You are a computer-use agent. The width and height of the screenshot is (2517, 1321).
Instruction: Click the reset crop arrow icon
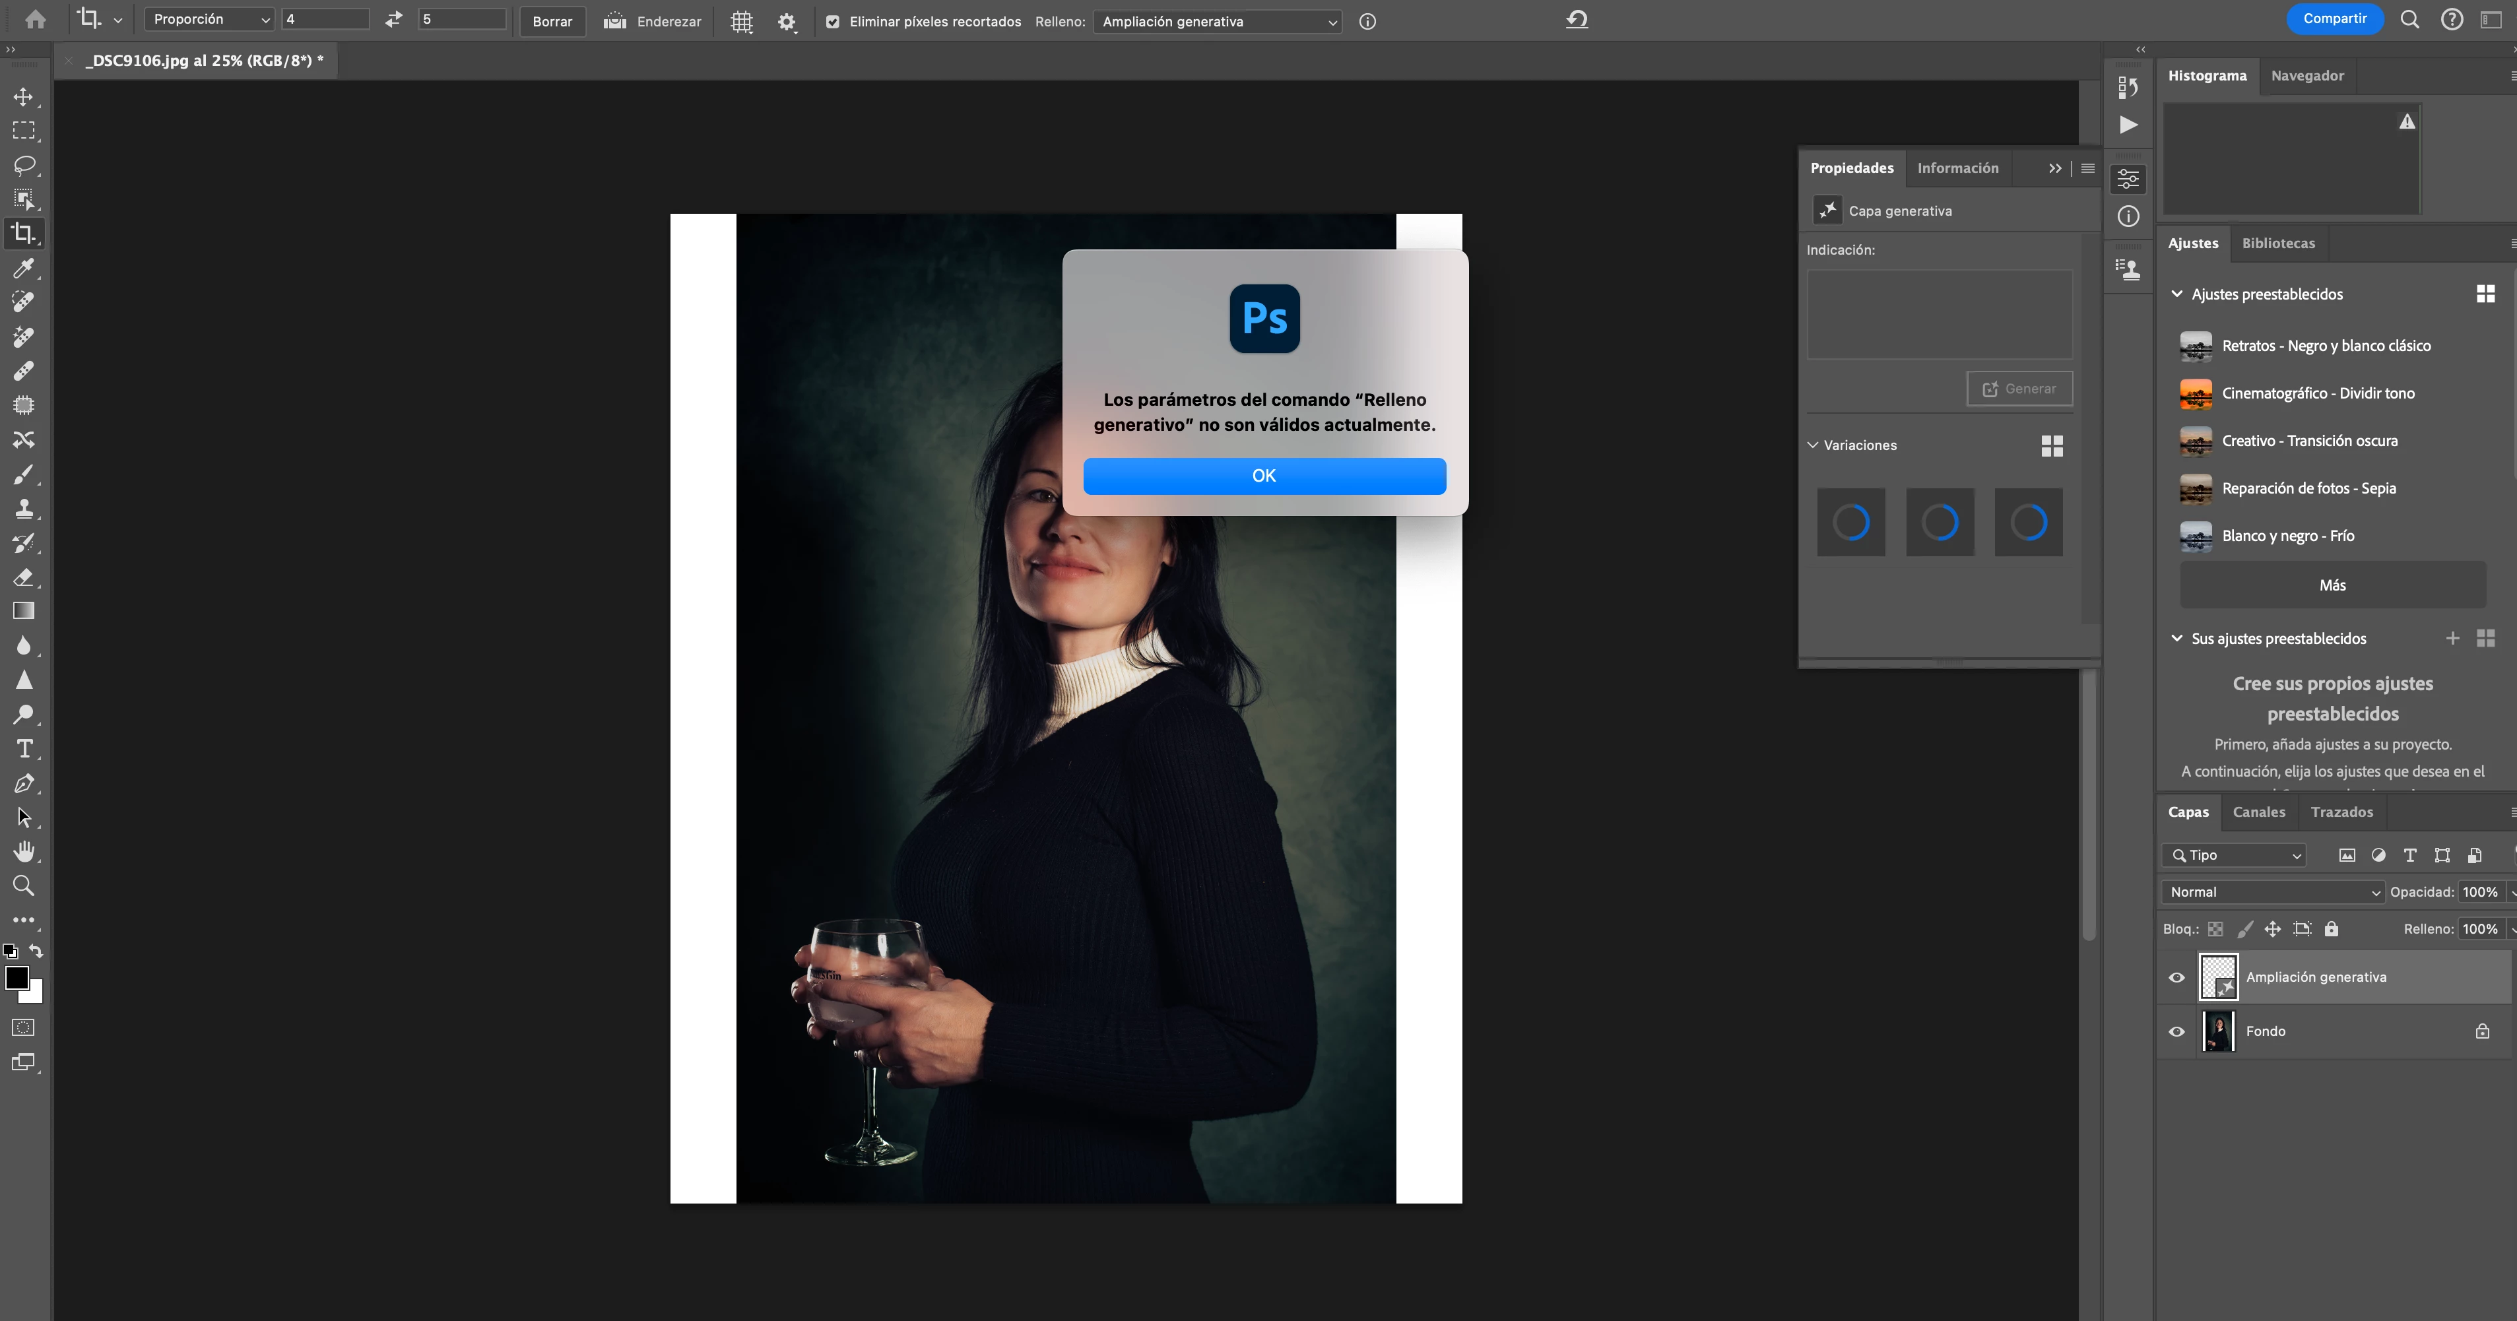1576,20
